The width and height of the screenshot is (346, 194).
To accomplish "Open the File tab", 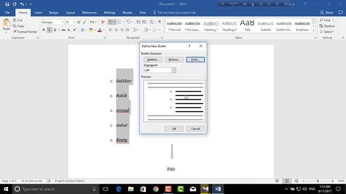I will click(7, 12).
